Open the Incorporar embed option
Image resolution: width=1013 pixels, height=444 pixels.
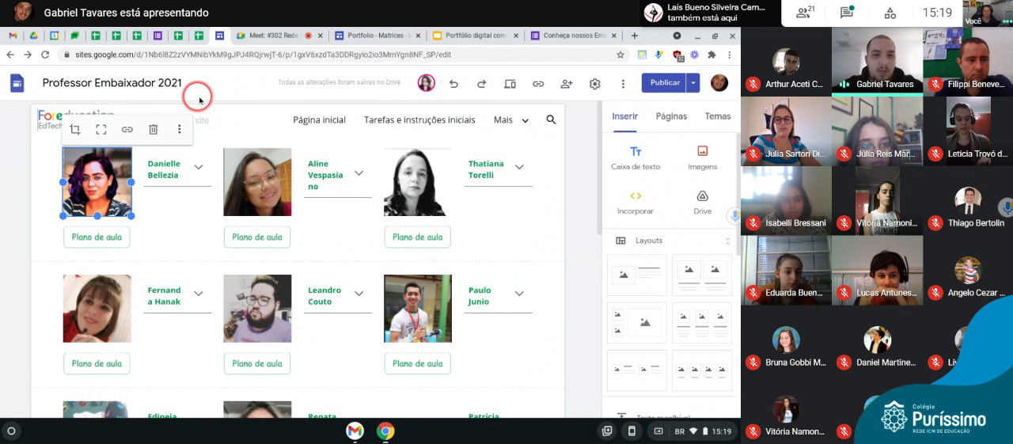click(635, 203)
